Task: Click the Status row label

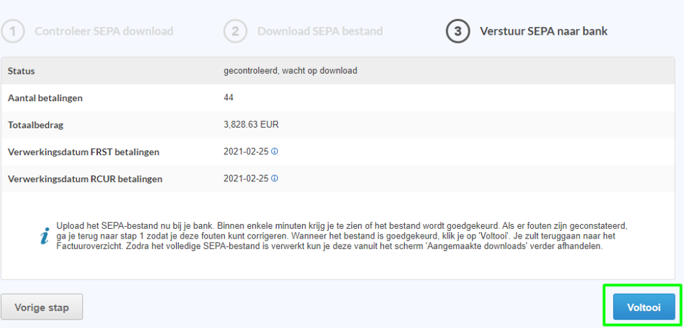Action: (x=22, y=70)
